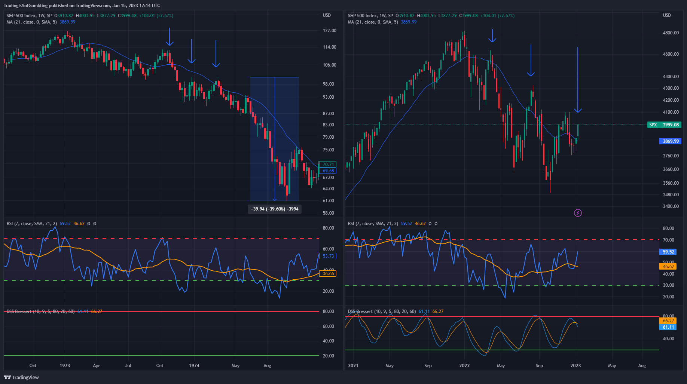The image size is (687, 384).
Task: Select the DSS Bressert legend on the right chart
Action: [x=382, y=311]
